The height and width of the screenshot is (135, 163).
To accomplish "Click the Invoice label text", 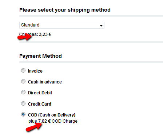I will click(x=35, y=71).
